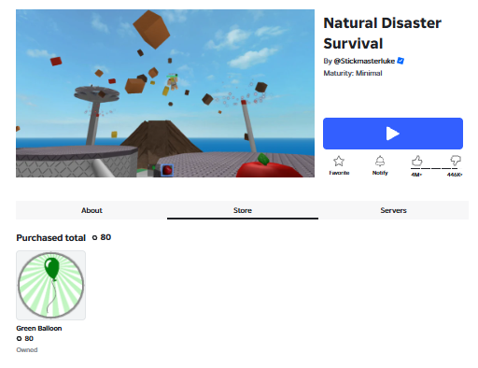This screenshot has height=368, width=478.
Task: Click the Notify bell icon
Action: coord(380,161)
